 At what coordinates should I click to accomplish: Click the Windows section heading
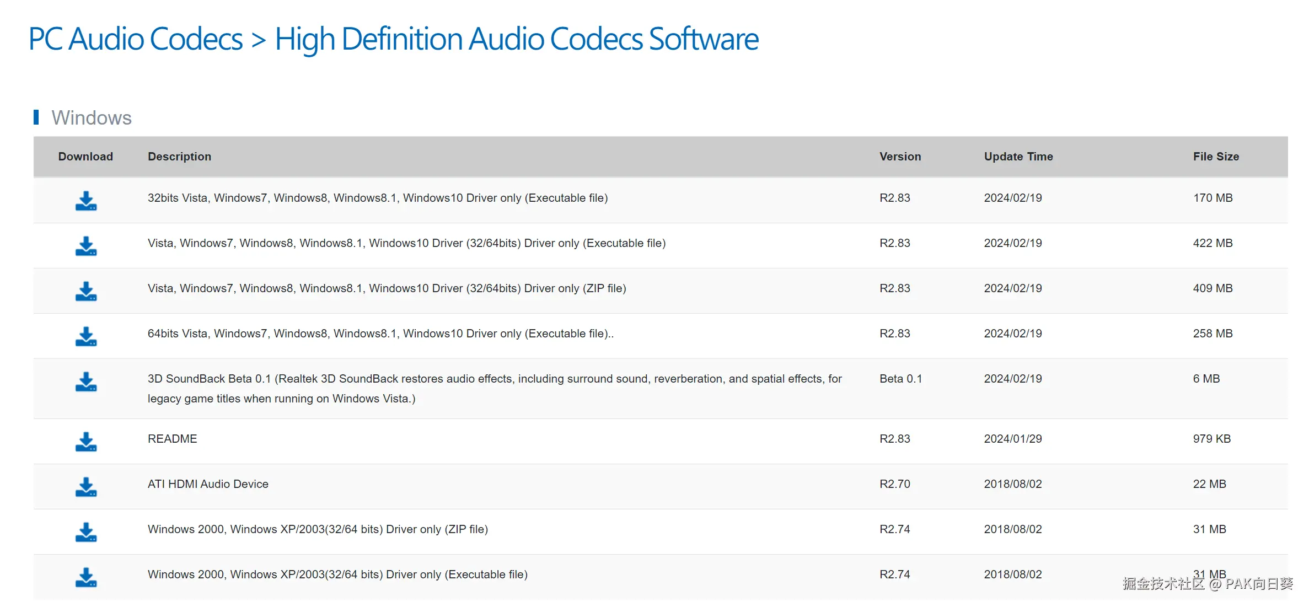(x=92, y=118)
